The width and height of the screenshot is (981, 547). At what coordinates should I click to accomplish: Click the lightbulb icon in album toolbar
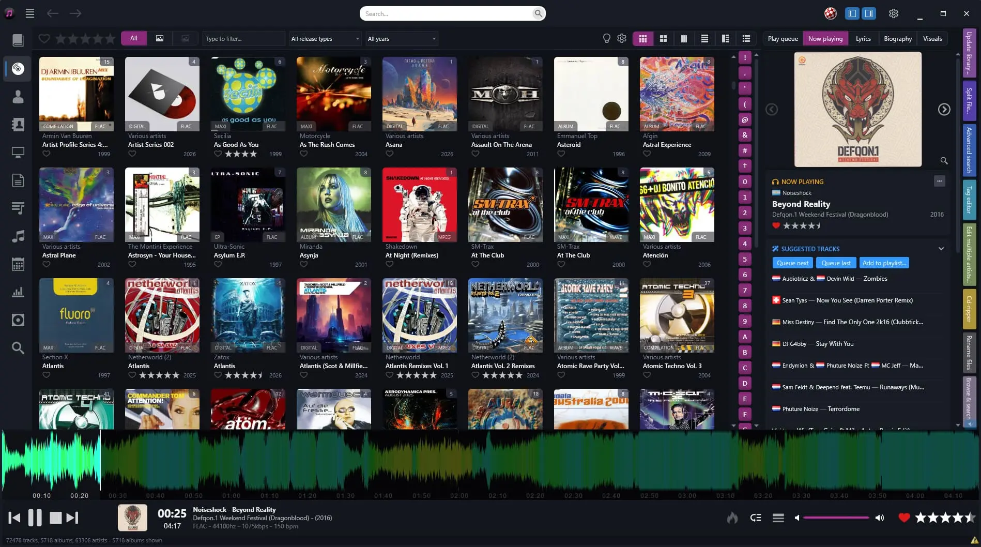coord(607,39)
